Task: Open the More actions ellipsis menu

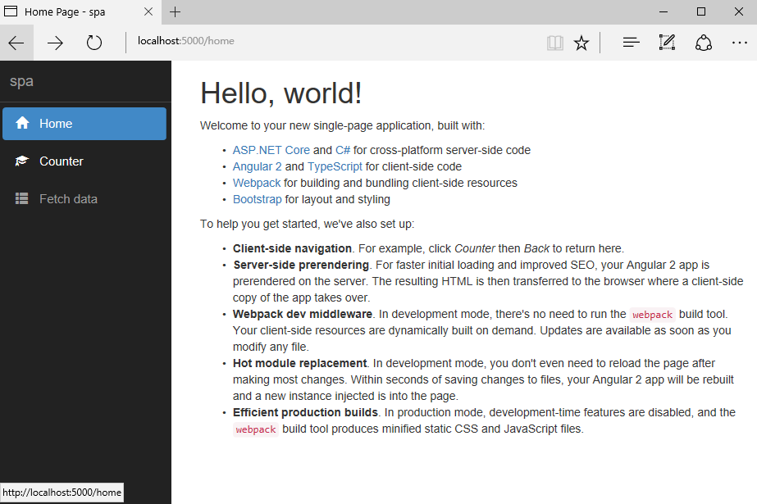Action: point(739,43)
